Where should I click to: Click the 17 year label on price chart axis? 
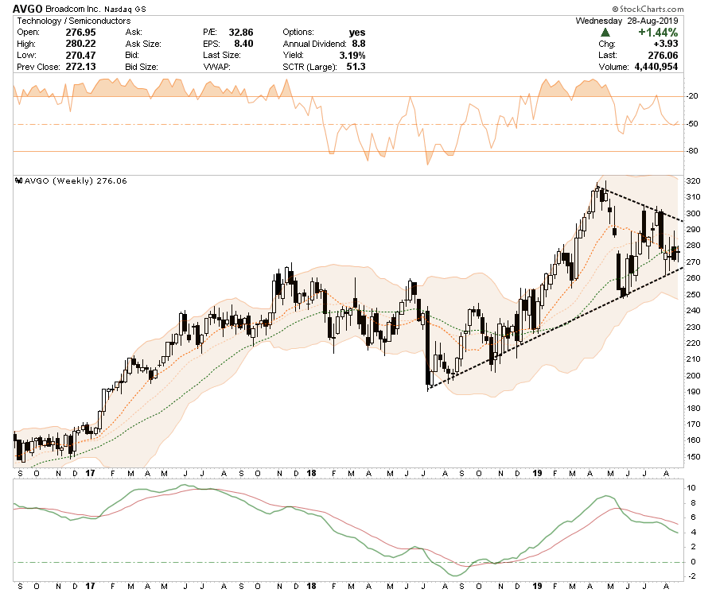coord(90,473)
